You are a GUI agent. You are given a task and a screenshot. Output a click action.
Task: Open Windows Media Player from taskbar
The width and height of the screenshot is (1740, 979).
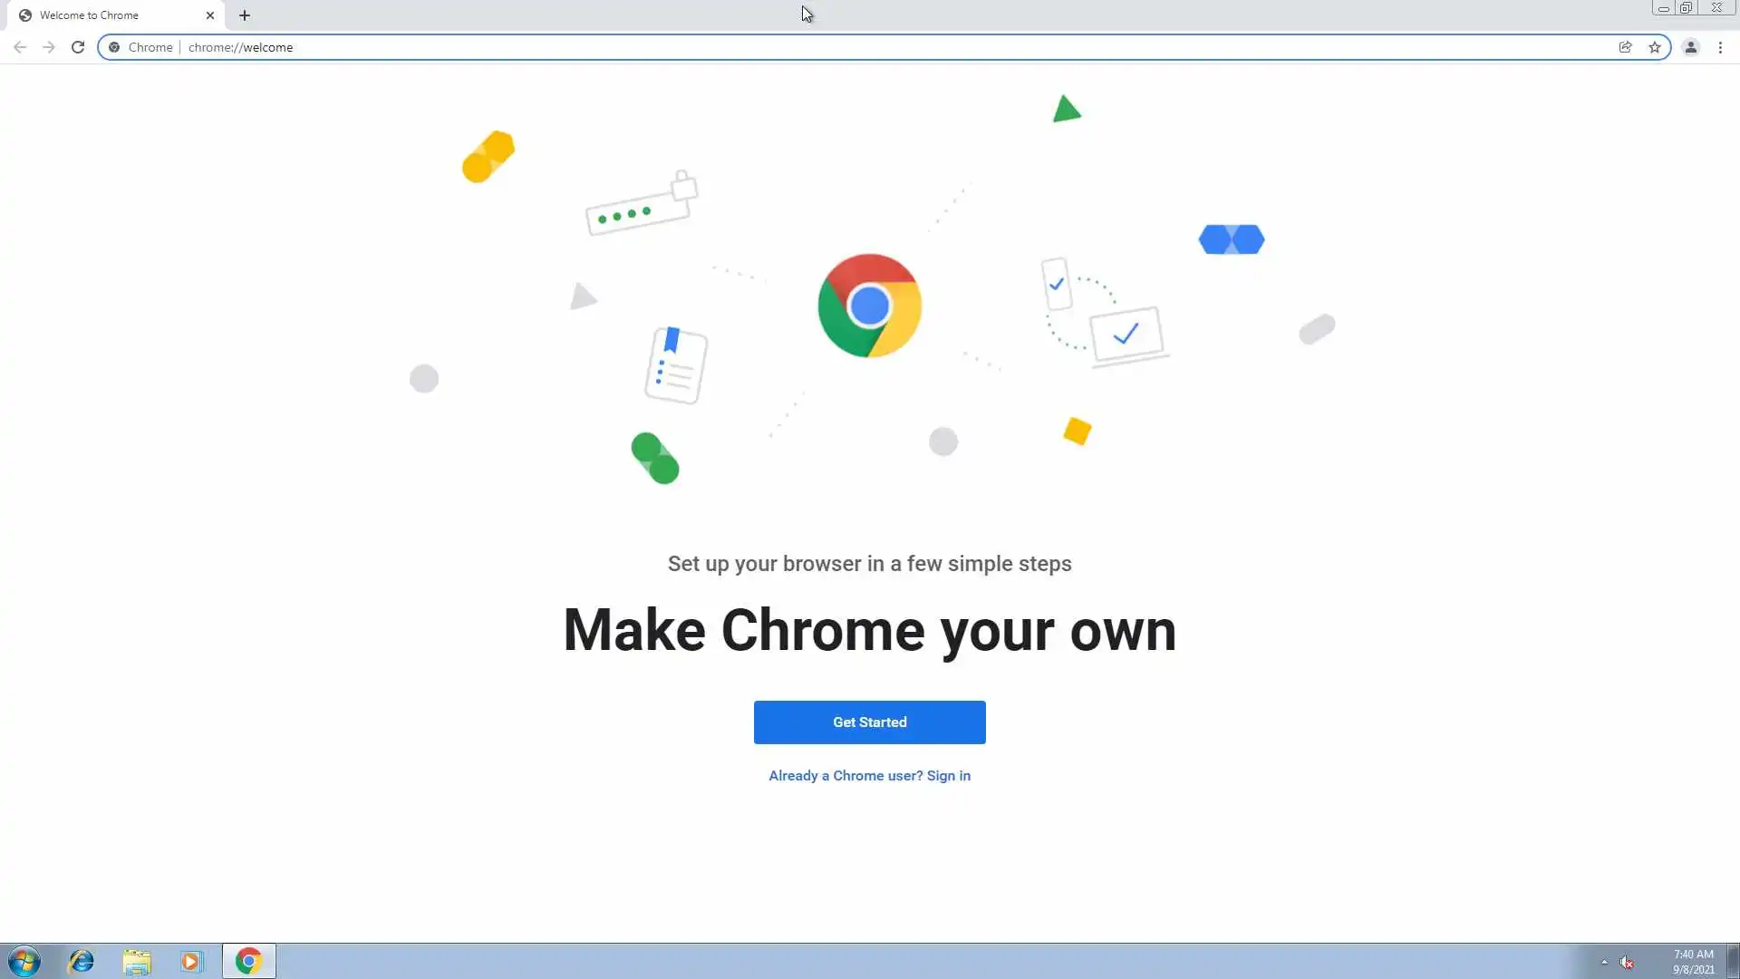[x=191, y=961]
